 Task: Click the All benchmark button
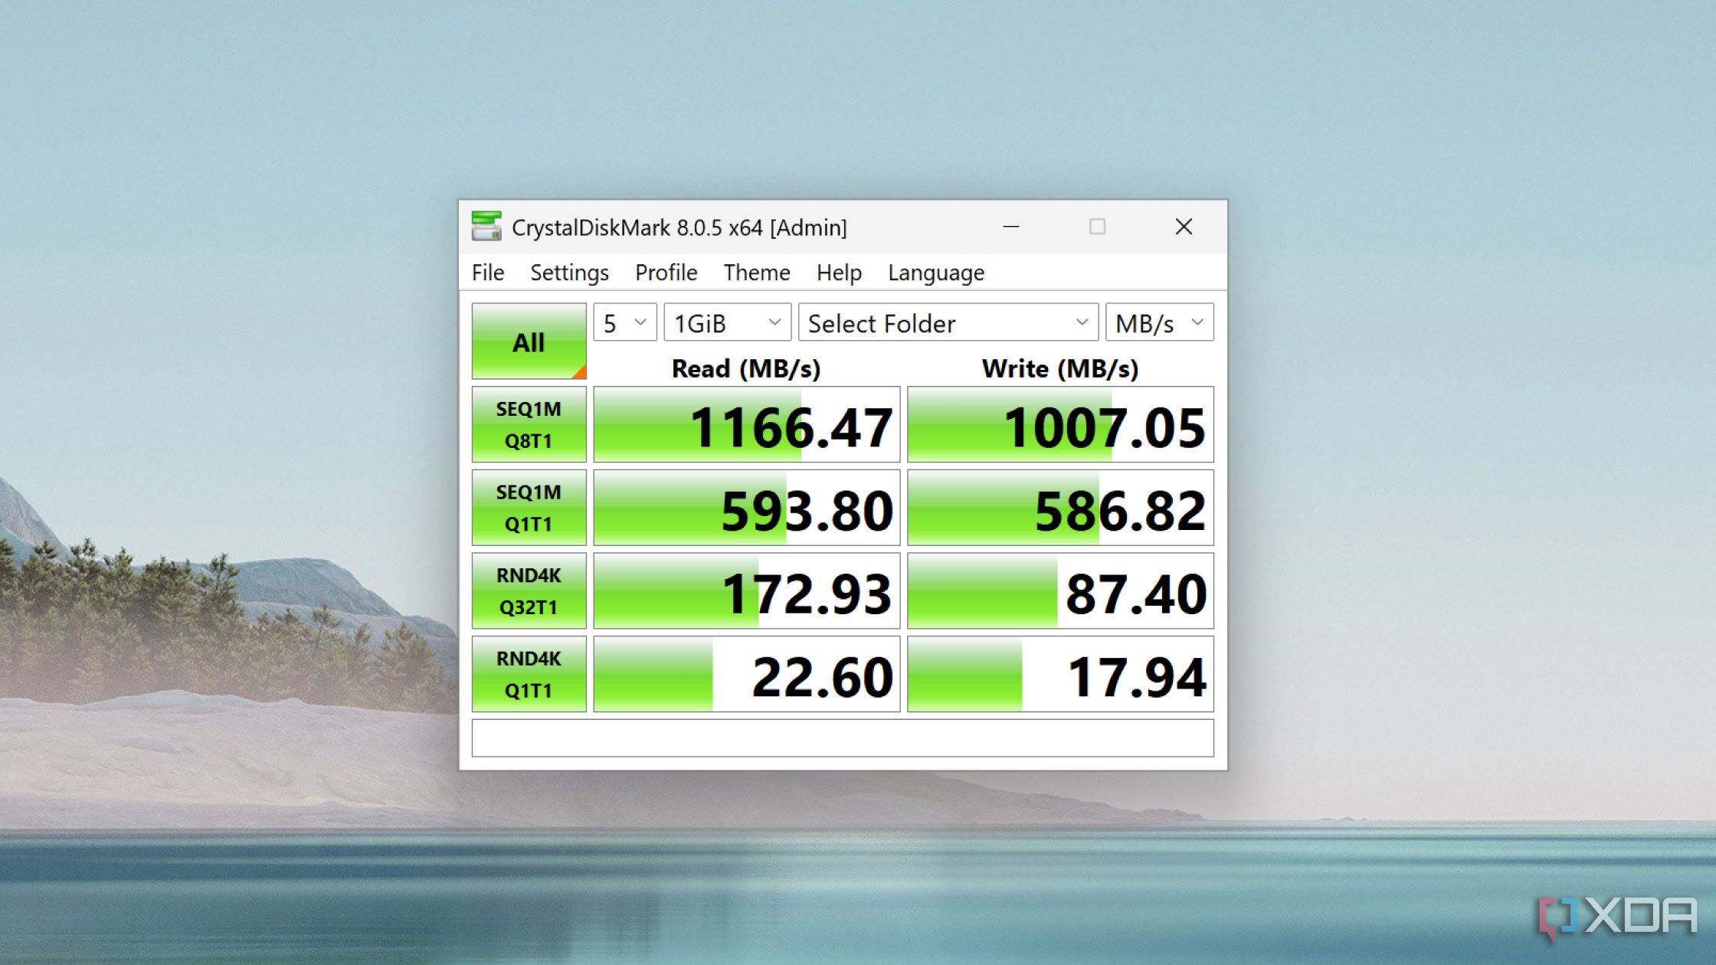(529, 343)
